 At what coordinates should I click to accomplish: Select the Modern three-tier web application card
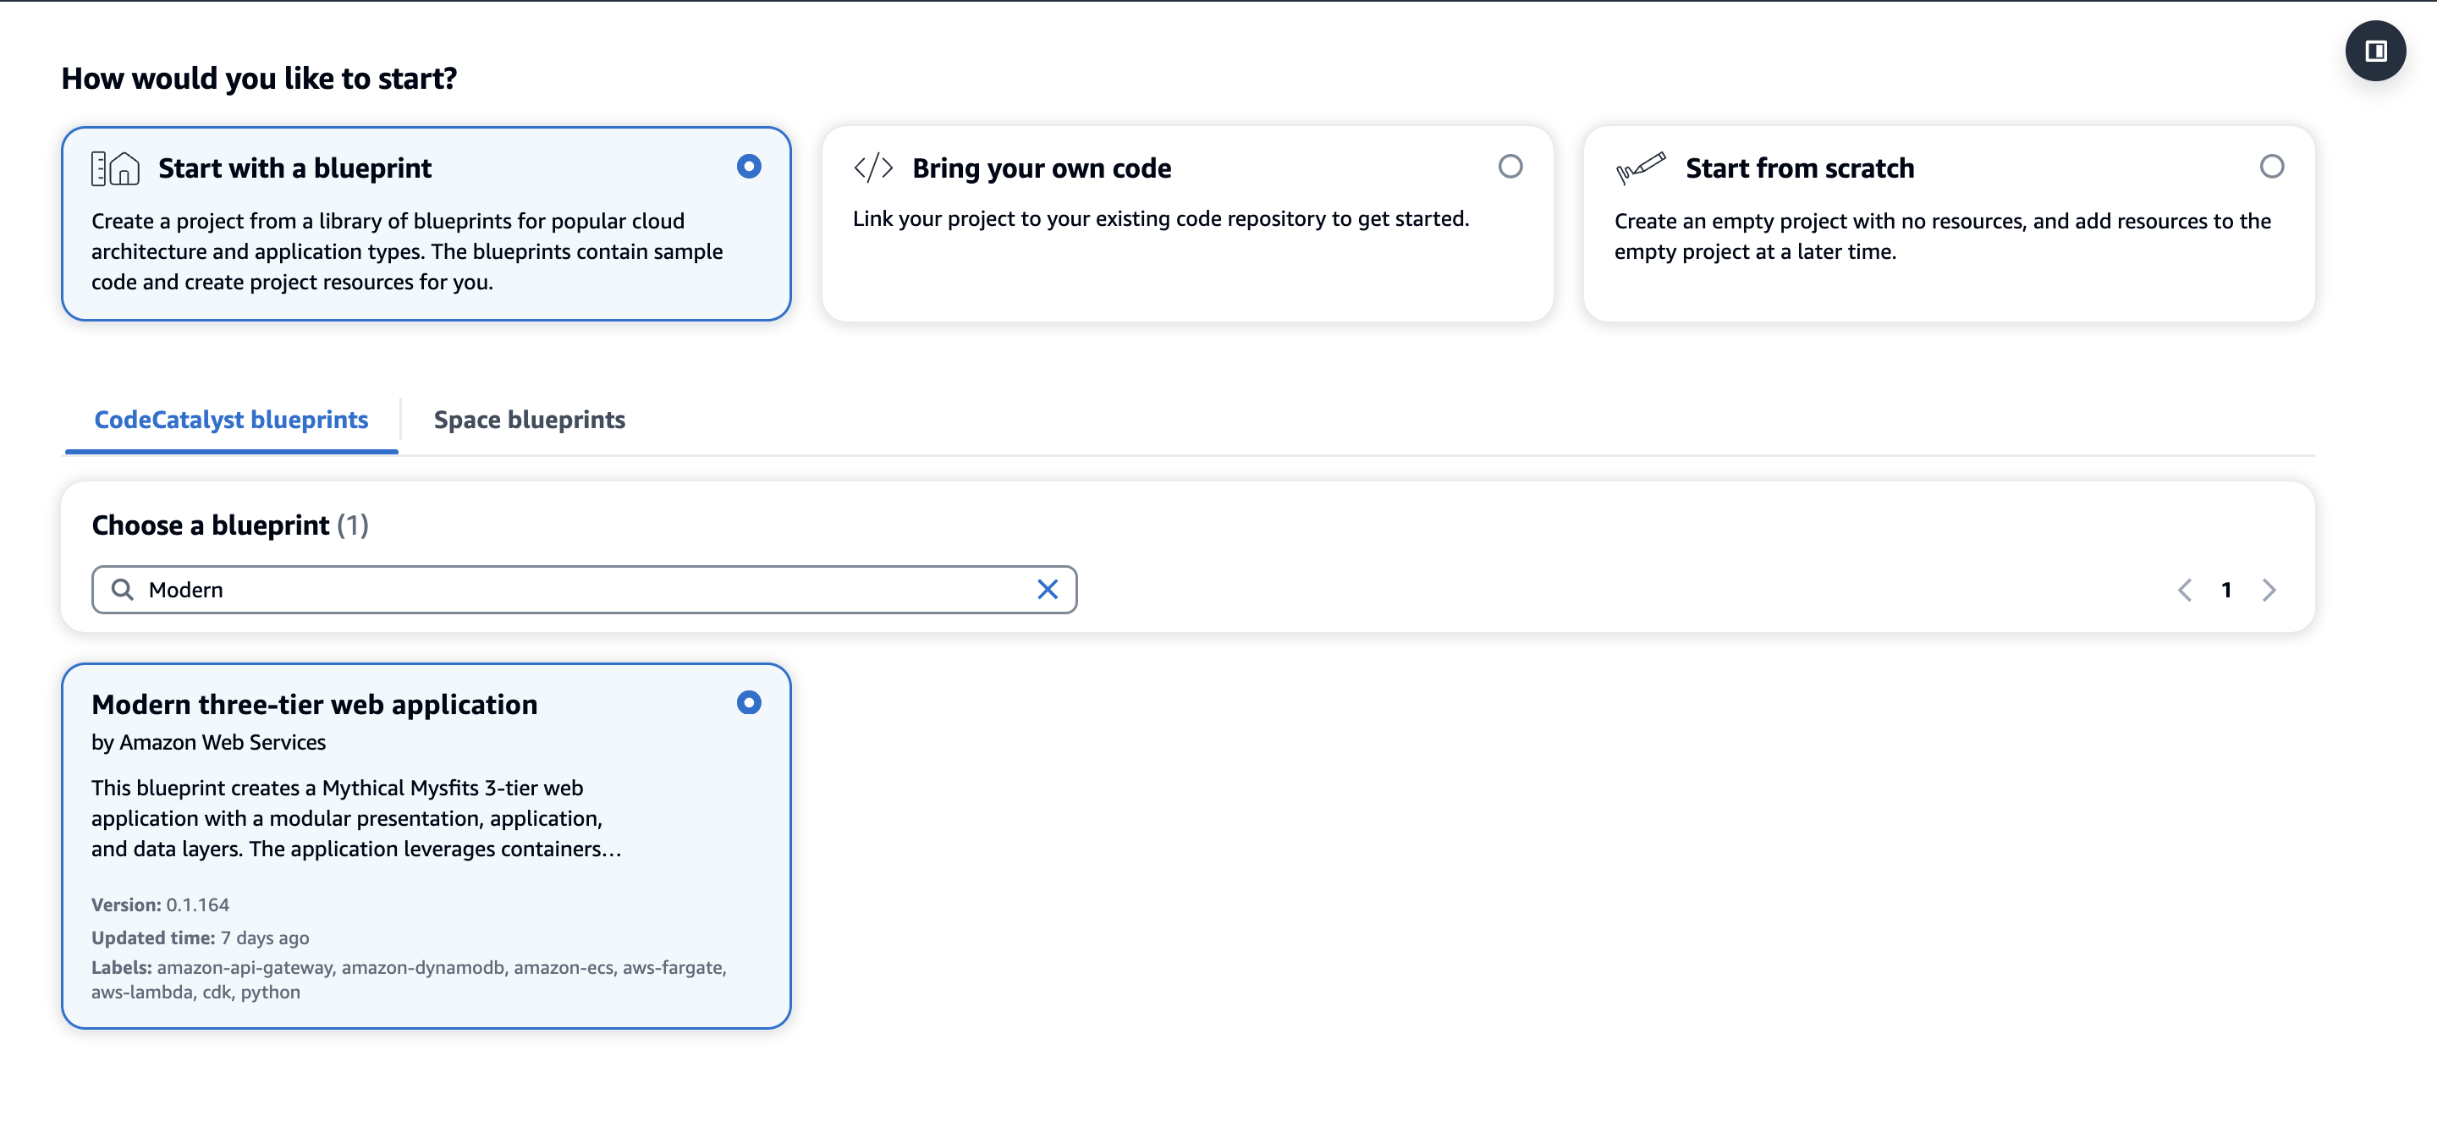point(426,847)
